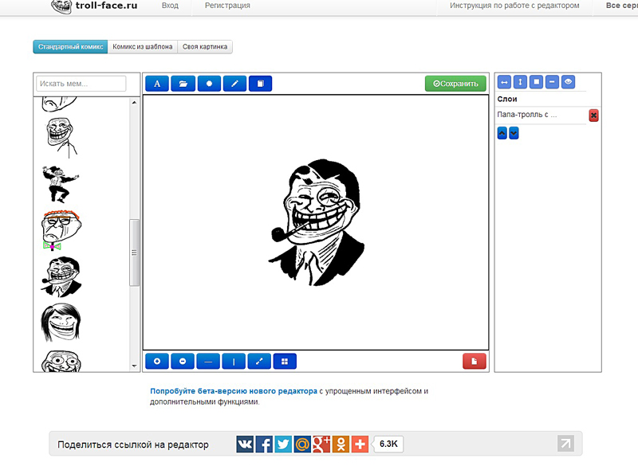Click the troll-face.ru site logo
This screenshot has height=466, width=638.
[x=94, y=6]
